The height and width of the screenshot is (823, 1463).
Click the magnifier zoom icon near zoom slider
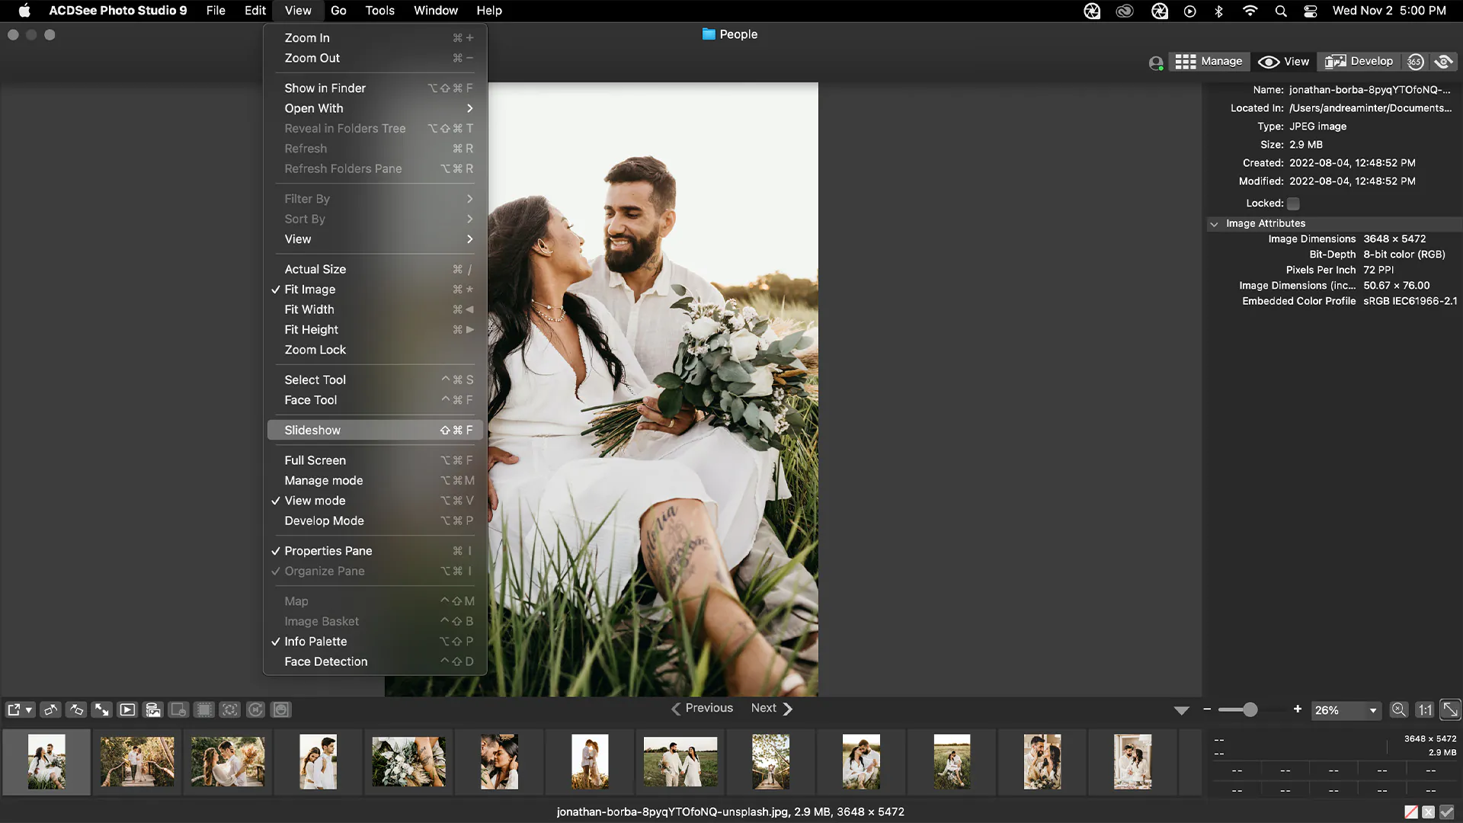pyautogui.click(x=1398, y=709)
